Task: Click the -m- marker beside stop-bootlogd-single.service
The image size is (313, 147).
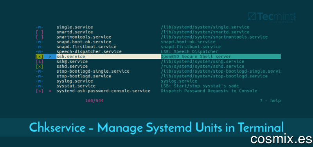Action: [40, 72]
